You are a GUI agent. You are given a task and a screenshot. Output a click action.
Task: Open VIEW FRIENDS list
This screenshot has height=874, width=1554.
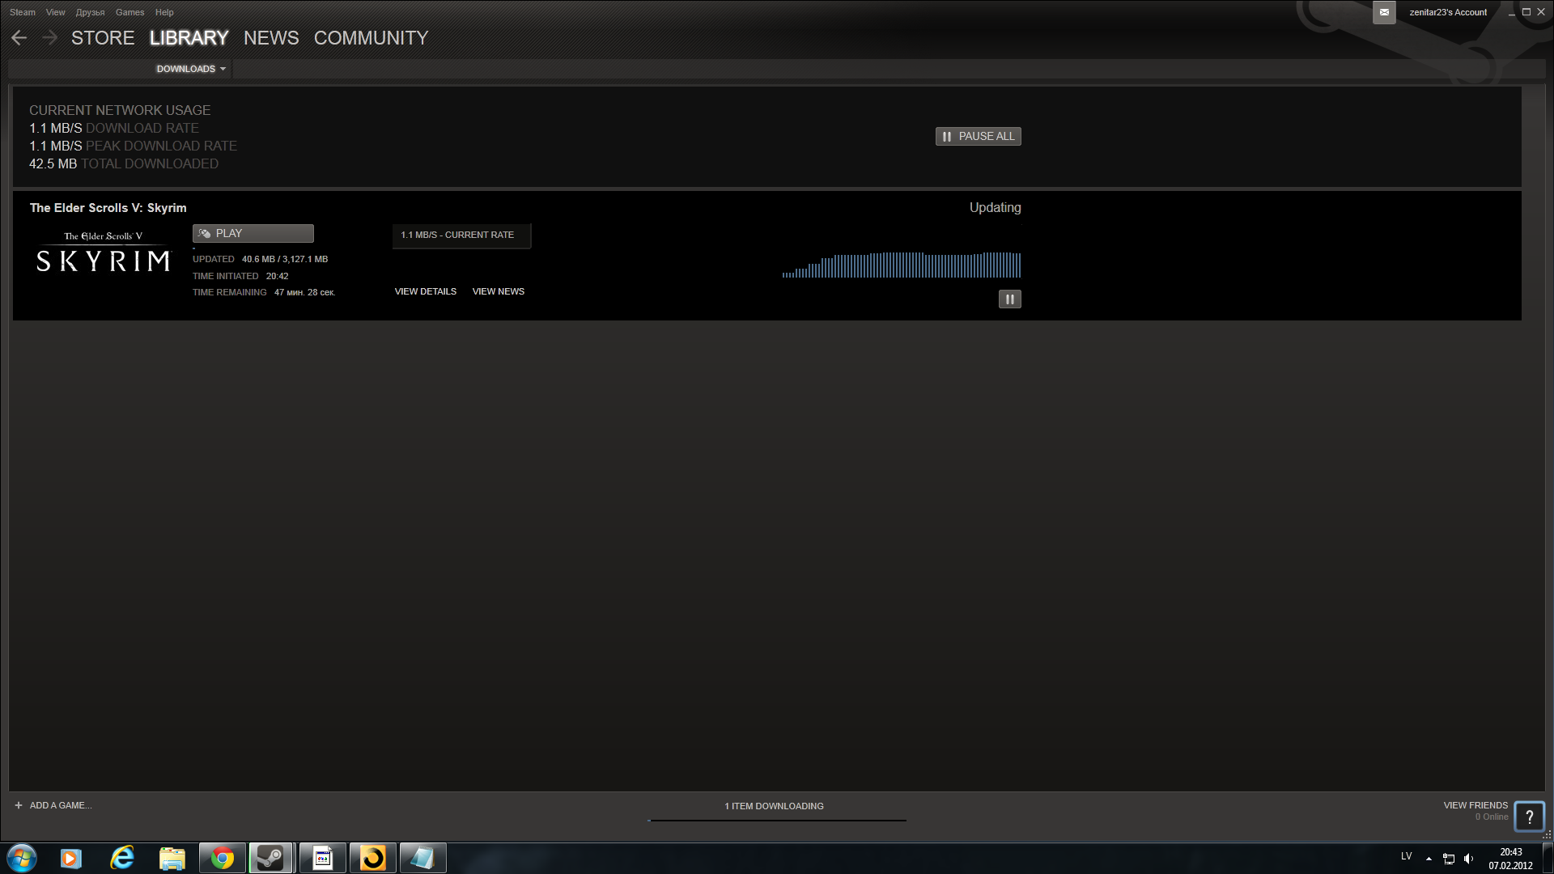click(1475, 805)
